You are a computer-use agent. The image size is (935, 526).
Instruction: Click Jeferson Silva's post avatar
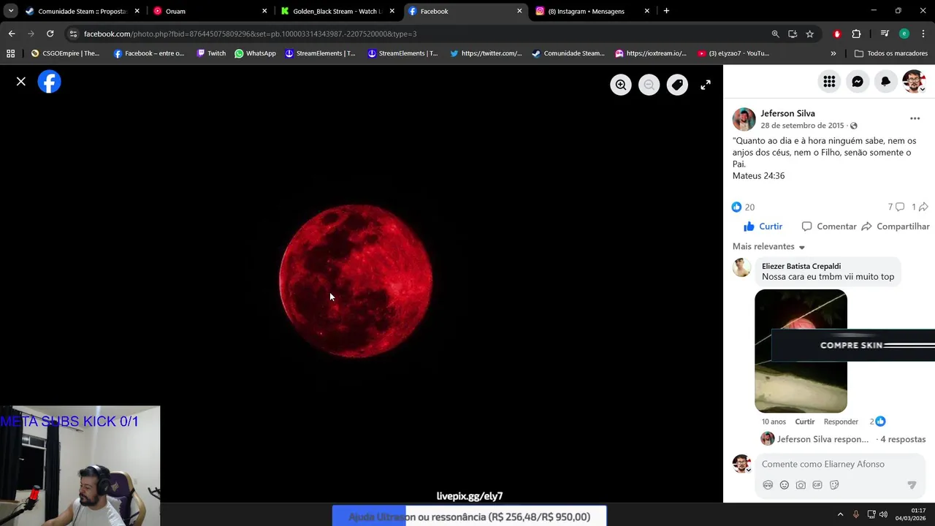(744, 119)
